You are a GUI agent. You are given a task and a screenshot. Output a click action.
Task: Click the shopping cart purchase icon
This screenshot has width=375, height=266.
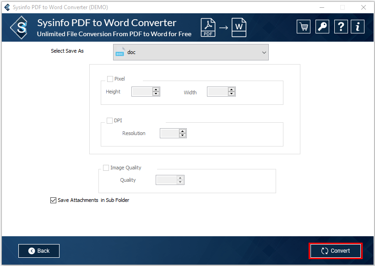pyautogui.click(x=303, y=27)
